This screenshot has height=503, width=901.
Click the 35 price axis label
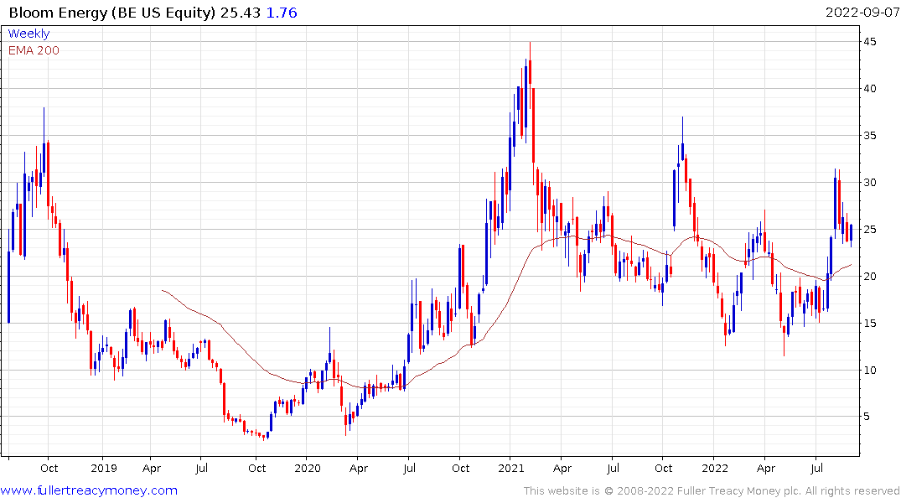pos(869,136)
